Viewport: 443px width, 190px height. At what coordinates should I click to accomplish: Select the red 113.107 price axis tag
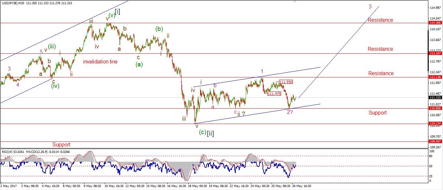point(435,53)
